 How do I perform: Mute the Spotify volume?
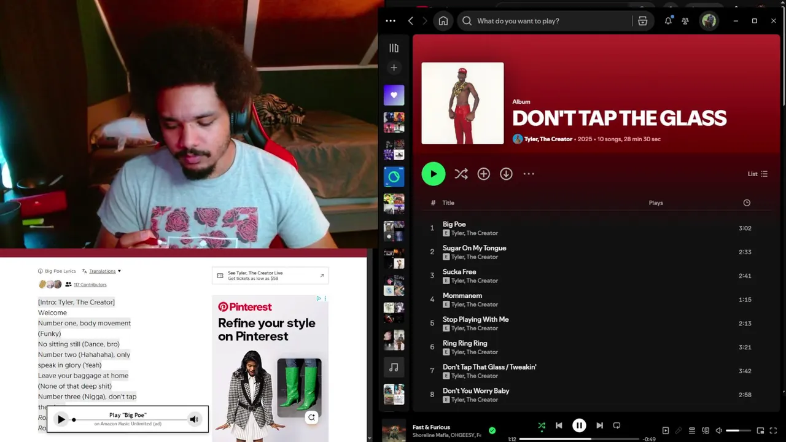point(719,431)
